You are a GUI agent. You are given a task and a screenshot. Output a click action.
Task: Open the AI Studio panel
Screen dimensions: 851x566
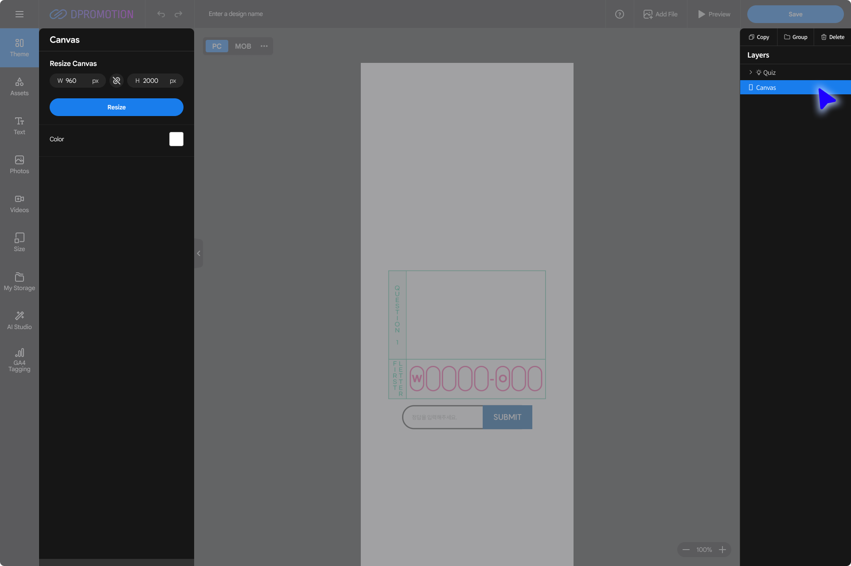pyautogui.click(x=19, y=320)
